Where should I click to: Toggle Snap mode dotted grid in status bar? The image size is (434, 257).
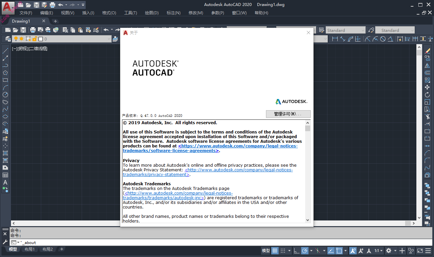[x=283, y=250]
